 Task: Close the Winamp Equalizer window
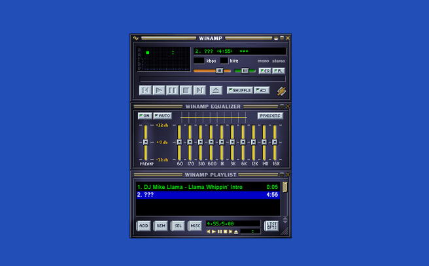pos(288,106)
